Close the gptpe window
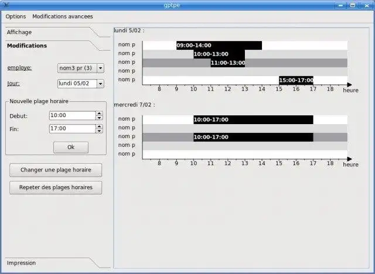Viewport: 375px width, 274px height. (x=366, y=5)
